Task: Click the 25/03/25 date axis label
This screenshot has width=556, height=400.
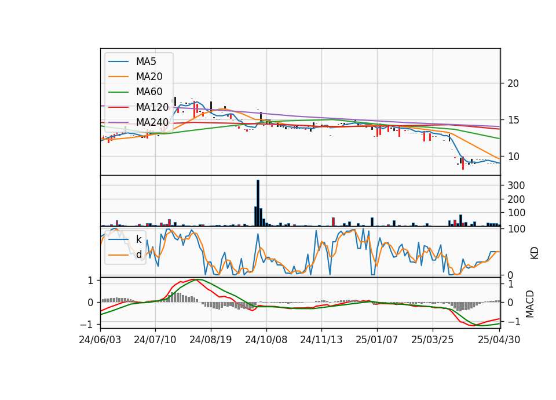Action: [x=432, y=340]
